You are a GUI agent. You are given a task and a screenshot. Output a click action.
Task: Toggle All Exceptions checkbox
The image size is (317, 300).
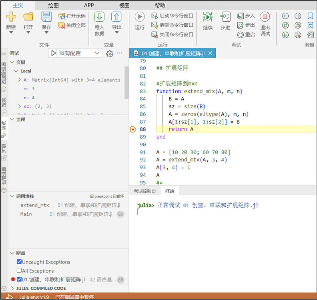19,270
